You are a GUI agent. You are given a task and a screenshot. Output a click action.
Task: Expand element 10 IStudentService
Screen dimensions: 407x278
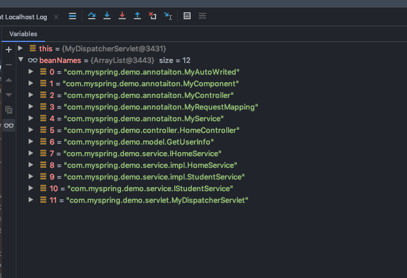[x=30, y=188]
